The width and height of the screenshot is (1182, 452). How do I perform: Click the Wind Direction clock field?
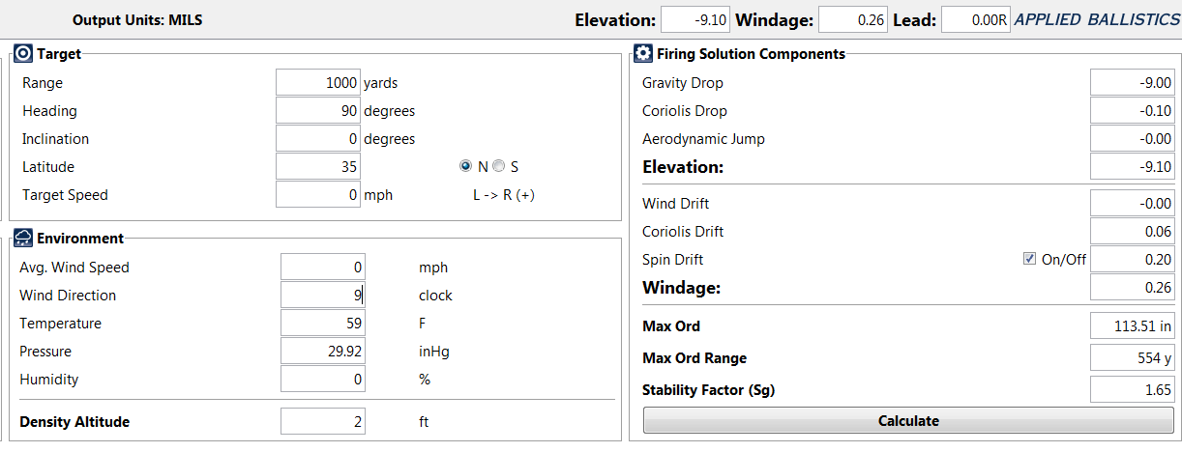pos(323,296)
